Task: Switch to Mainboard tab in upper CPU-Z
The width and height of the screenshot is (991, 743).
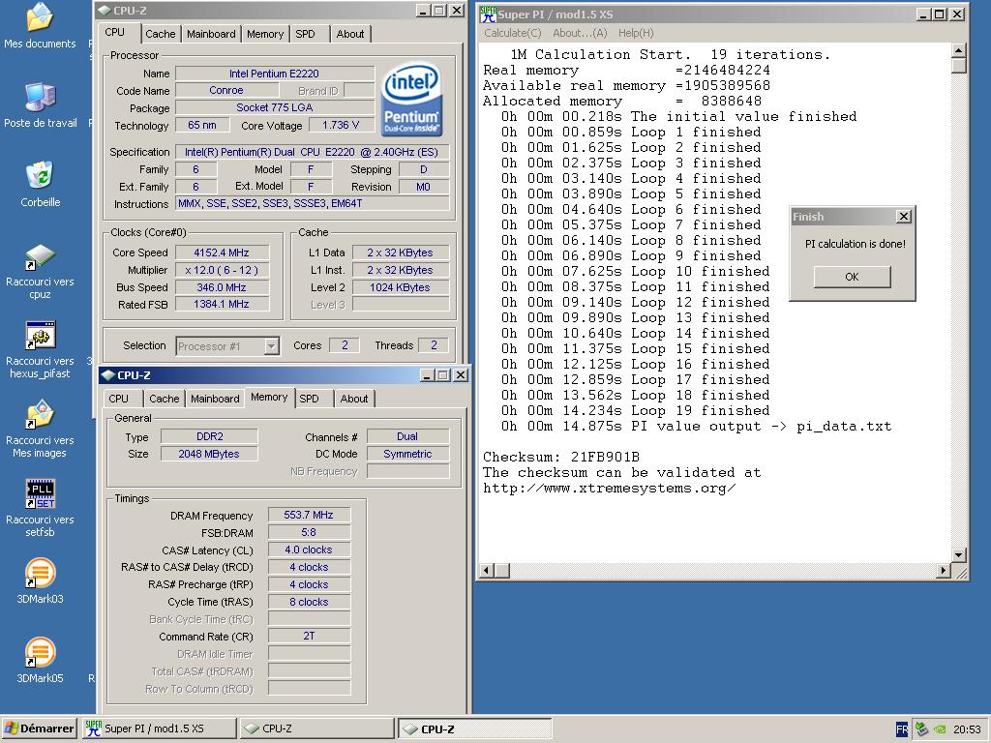Action: pyautogui.click(x=211, y=34)
